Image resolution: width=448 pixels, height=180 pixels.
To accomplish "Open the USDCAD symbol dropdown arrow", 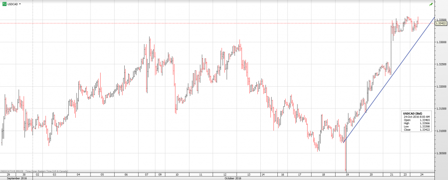I will pyautogui.click(x=20, y=4).
